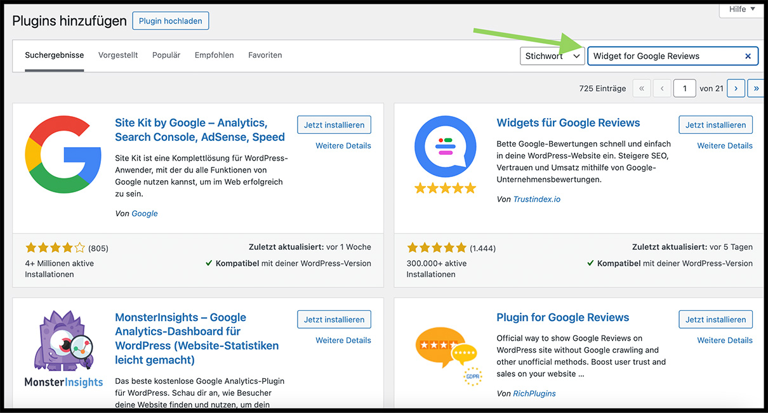Jump to the last results page
Screen dimensions: 768x413
(x=756, y=89)
